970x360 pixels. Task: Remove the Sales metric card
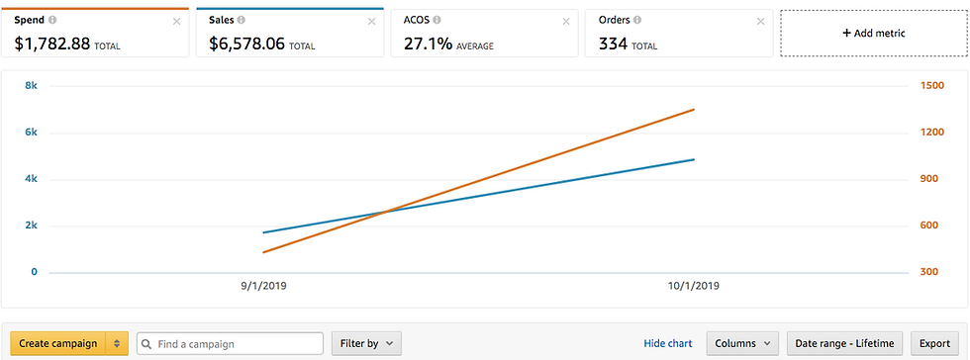[x=372, y=22]
